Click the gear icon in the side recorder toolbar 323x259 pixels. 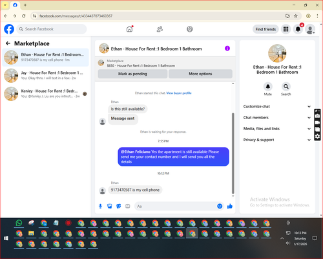point(317,137)
